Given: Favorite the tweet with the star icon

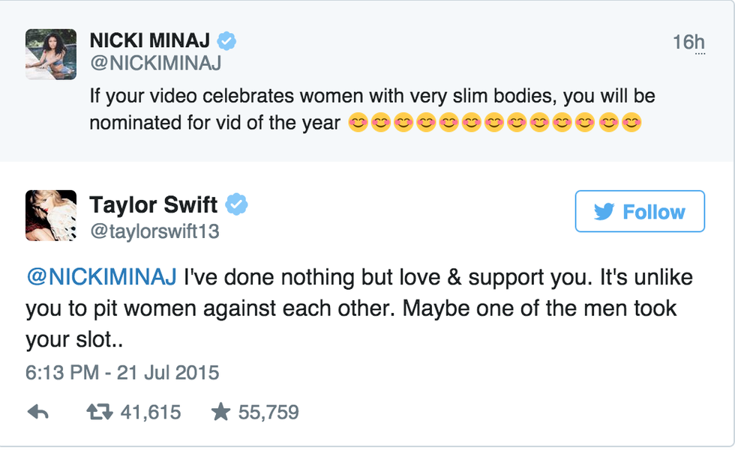Looking at the screenshot, I should coord(220,412).
